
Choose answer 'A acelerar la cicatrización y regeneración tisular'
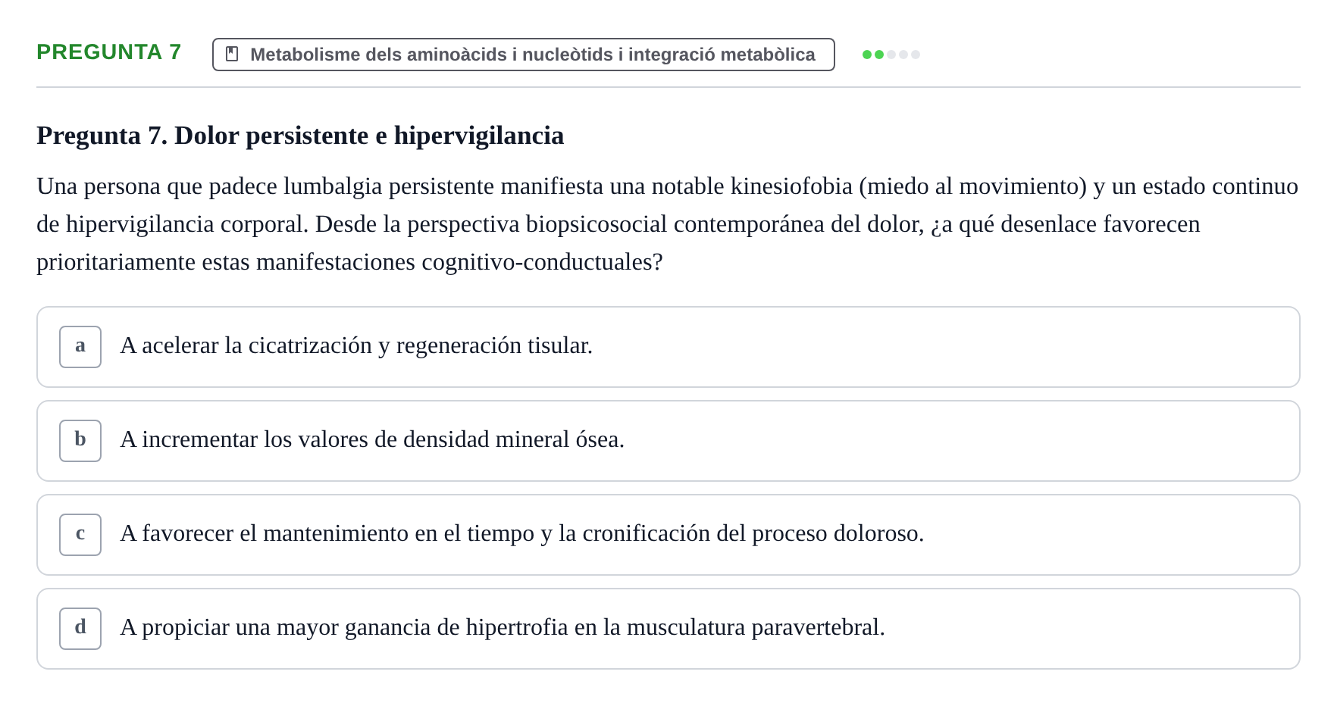(668, 347)
